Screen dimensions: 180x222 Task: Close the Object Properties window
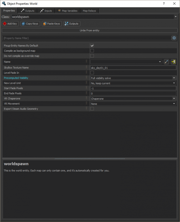(x=174, y=3)
